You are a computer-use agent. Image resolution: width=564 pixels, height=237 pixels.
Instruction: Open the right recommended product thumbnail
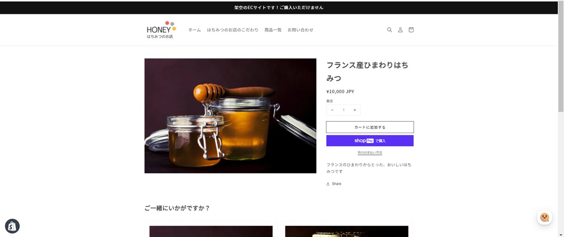tap(347, 231)
